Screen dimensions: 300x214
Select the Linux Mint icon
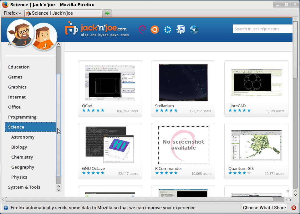point(181,29)
